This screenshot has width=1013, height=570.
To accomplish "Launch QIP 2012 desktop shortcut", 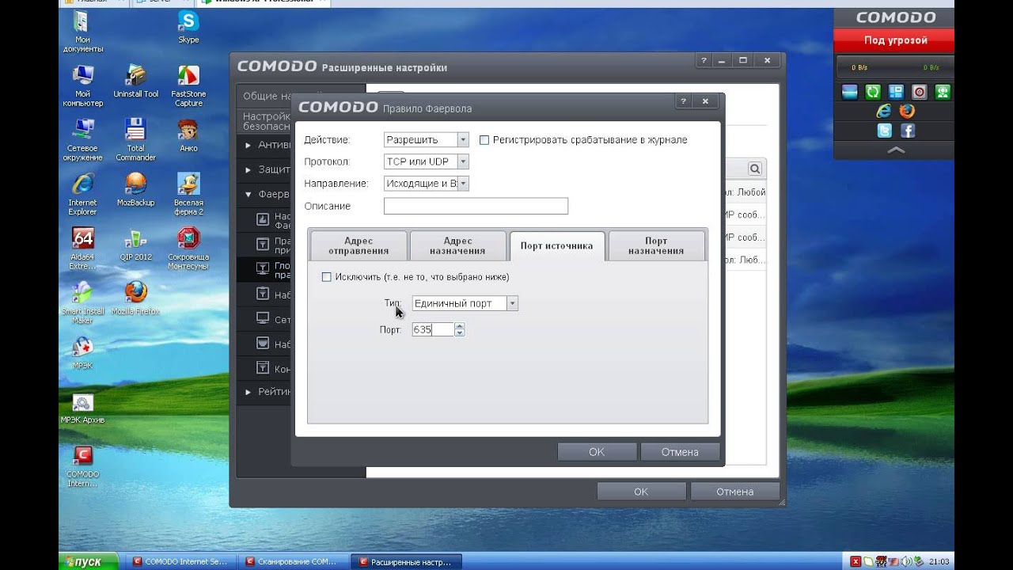I will pyautogui.click(x=135, y=244).
